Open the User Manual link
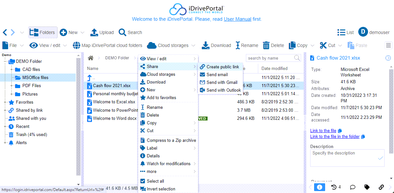 (237, 19)
